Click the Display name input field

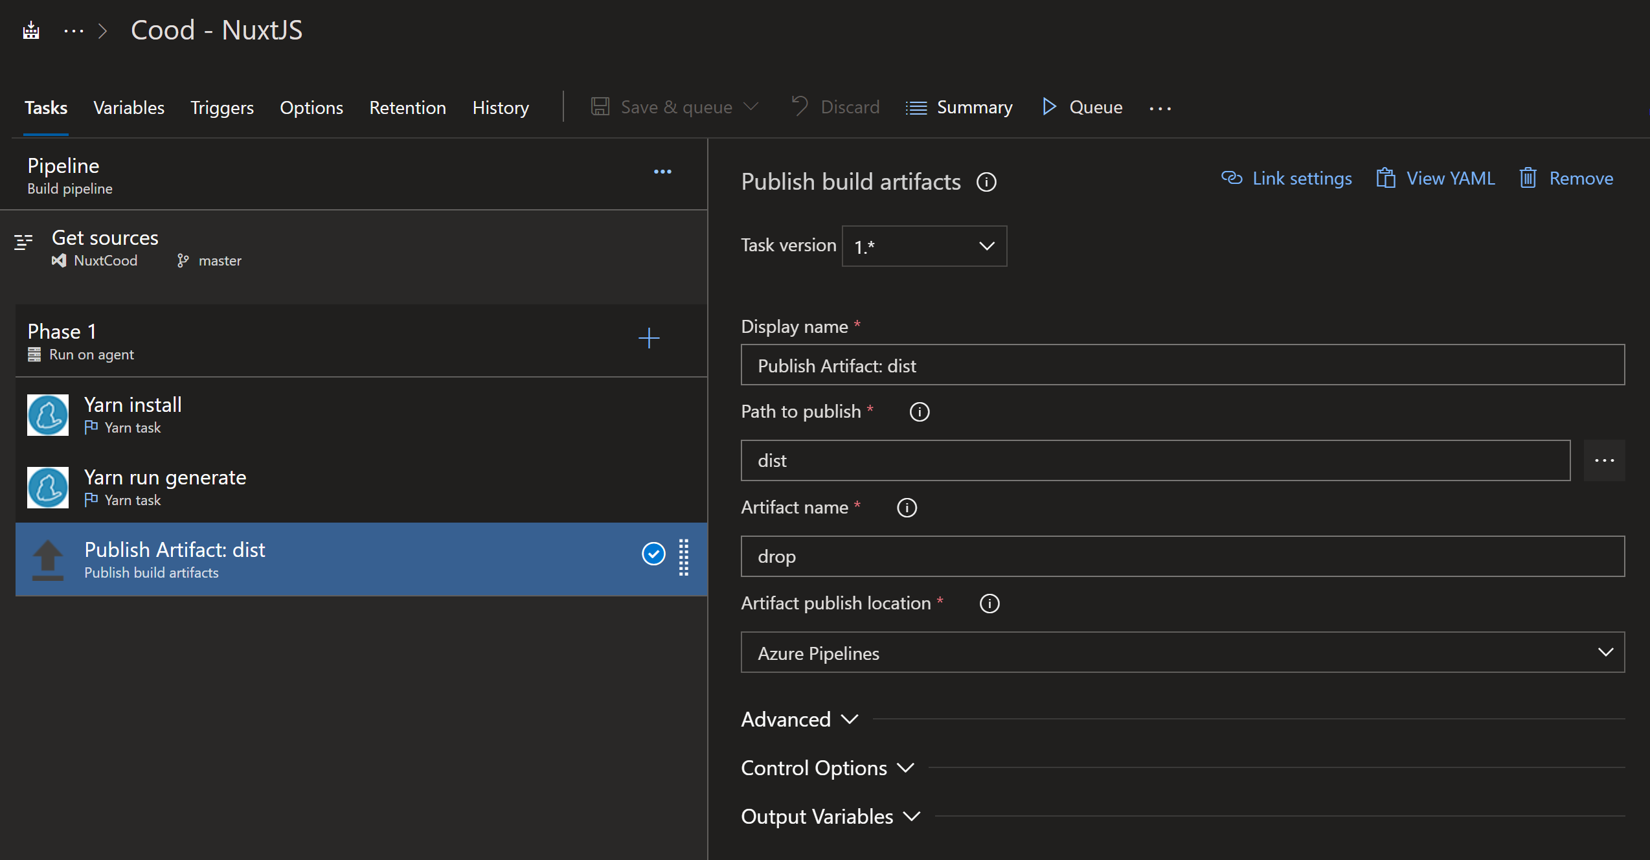(x=1182, y=365)
